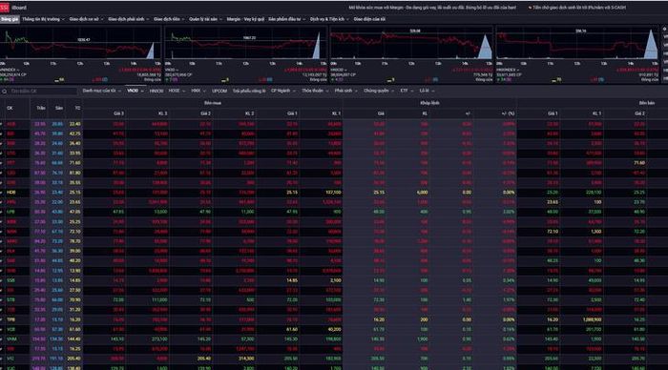
Task: Click the search magnifier icon
Action: pos(4,92)
